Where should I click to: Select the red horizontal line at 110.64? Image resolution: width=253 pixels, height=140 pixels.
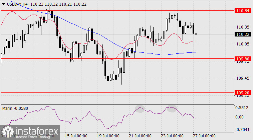[x=117, y=10]
